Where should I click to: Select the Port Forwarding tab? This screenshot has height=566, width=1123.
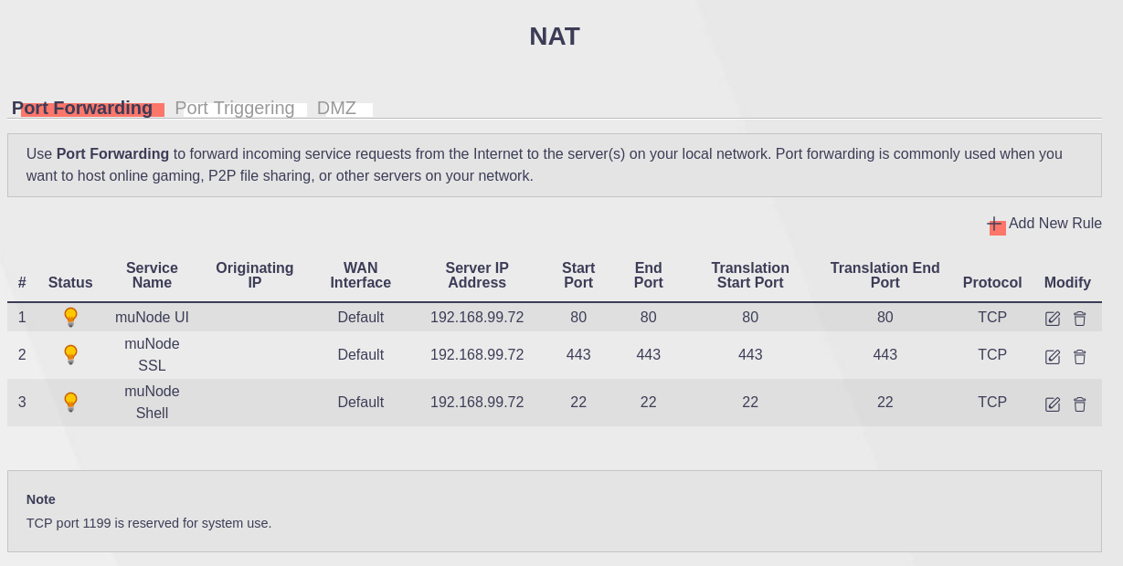pos(82,109)
